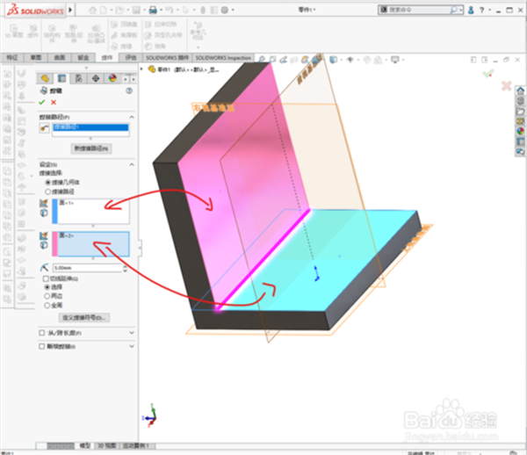Click the bead size spinner arrows
The height and width of the screenshot is (455, 527).
(126, 268)
